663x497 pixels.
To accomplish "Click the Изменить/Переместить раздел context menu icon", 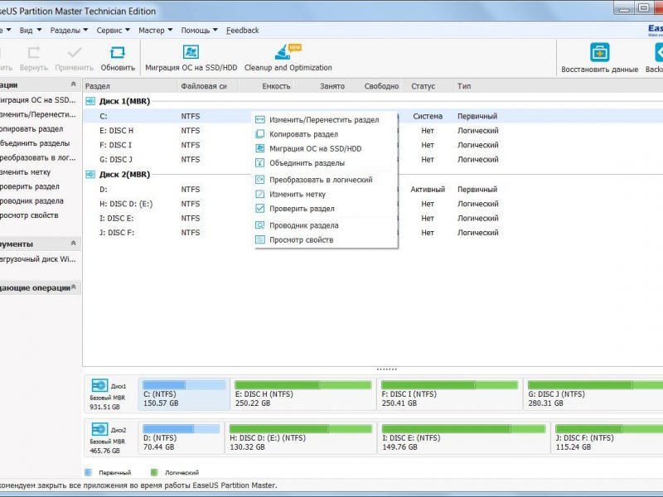I will pos(260,120).
